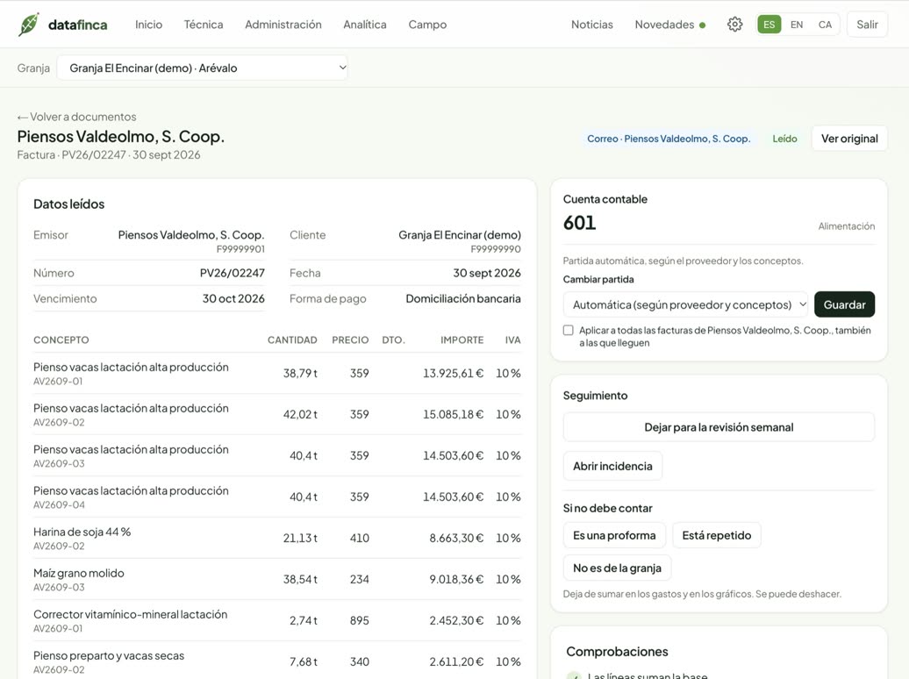Click Dejar para la revisión semanal

tap(719, 427)
